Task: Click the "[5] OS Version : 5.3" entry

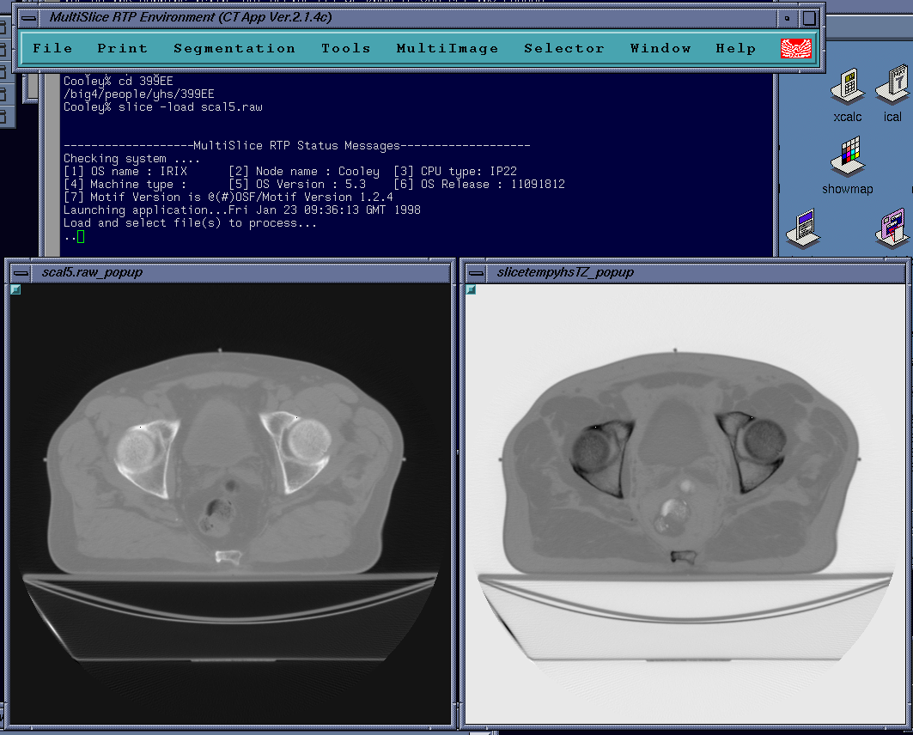Action: (x=297, y=184)
